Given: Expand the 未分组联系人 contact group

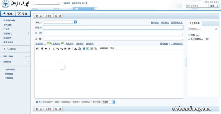Looking at the screenshot, I should 189,39.
